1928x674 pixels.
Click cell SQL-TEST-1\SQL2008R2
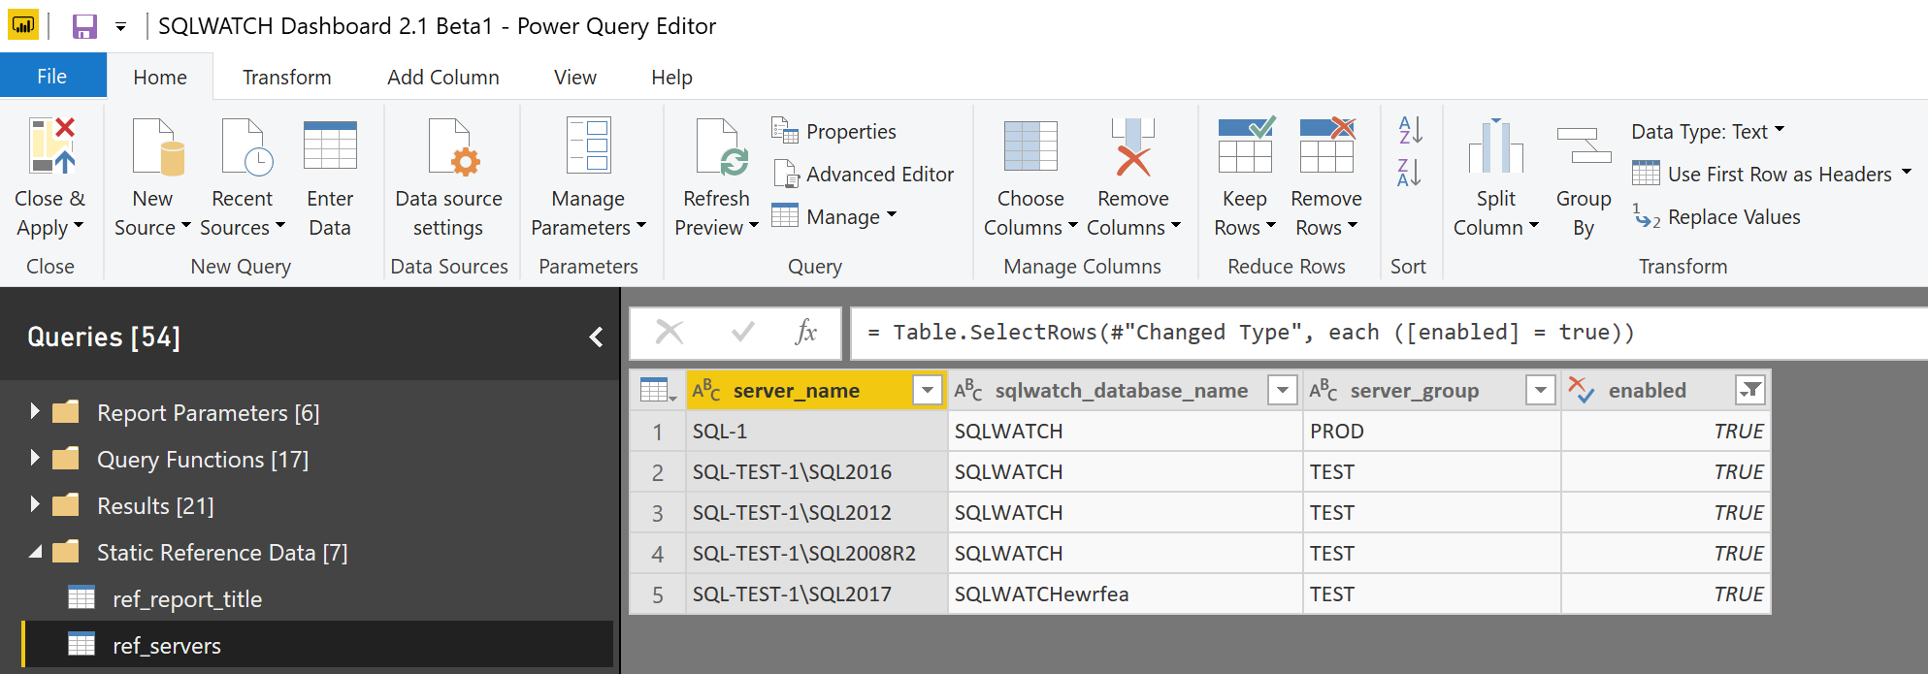[x=816, y=554]
